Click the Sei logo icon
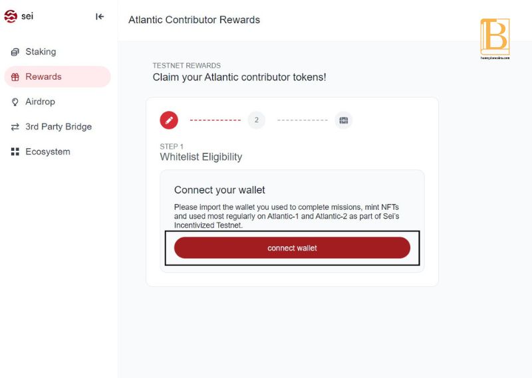 click(11, 16)
